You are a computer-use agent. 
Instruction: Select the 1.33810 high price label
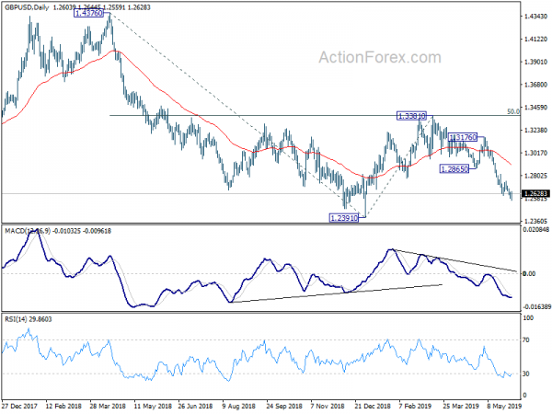pyautogui.click(x=411, y=116)
